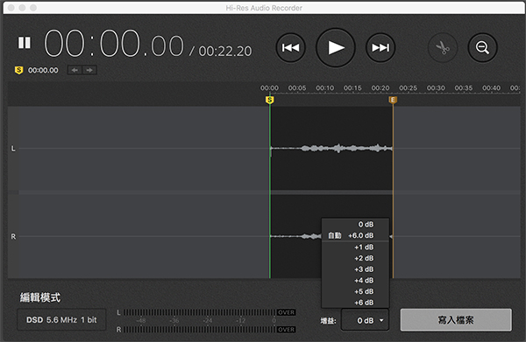
Task: Select +4 dB gain option
Action: [356, 281]
